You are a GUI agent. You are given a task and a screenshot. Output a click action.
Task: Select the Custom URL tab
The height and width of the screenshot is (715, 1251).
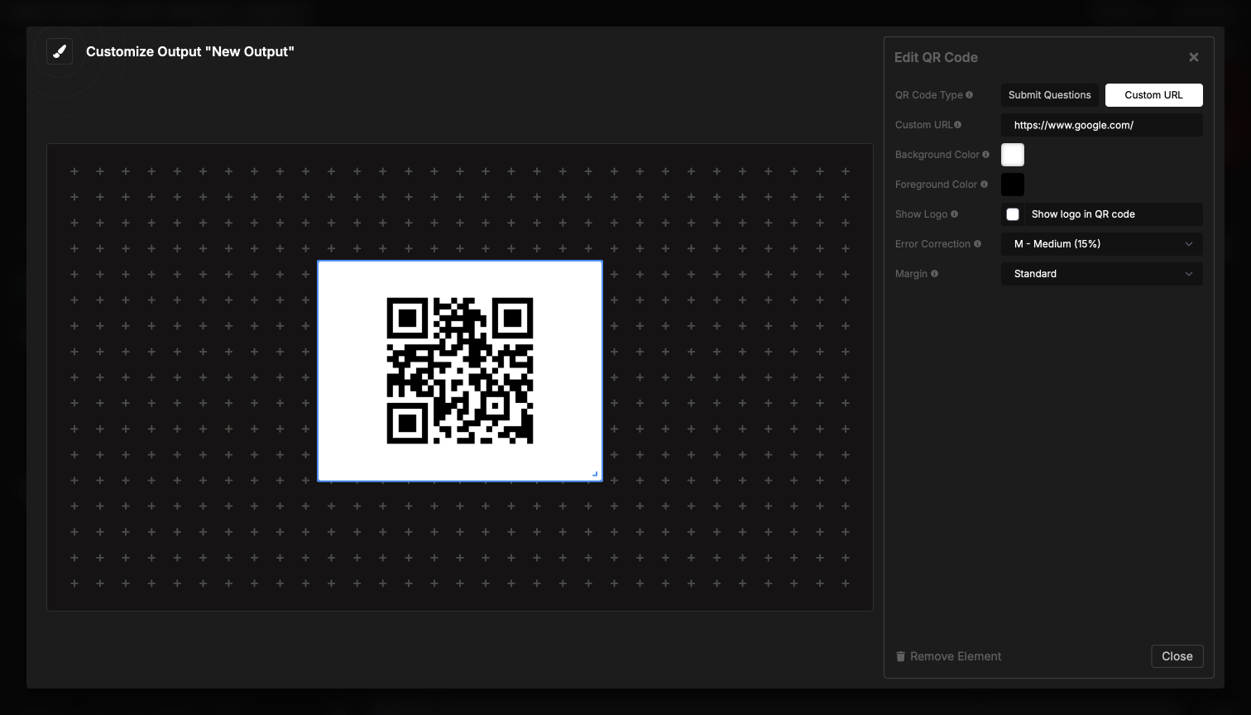[1153, 94]
